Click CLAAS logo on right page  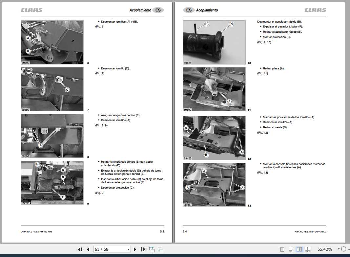pyautogui.click(x=315, y=10)
